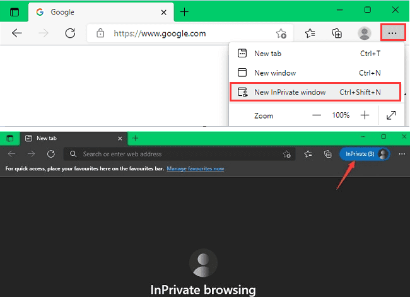Minimize the upper Edge window
Screen dimensions: 410x297
[339, 10]
